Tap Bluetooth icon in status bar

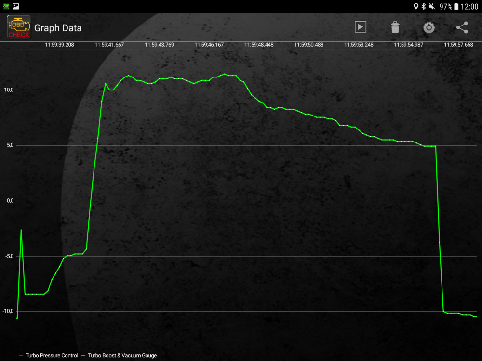pyautogui.click(x=424, y=6)
